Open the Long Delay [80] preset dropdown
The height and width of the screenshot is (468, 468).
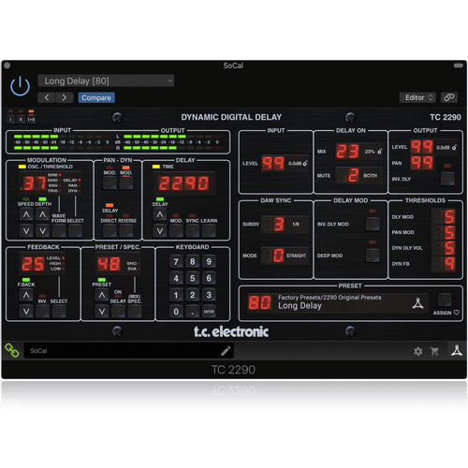point(106,80)
